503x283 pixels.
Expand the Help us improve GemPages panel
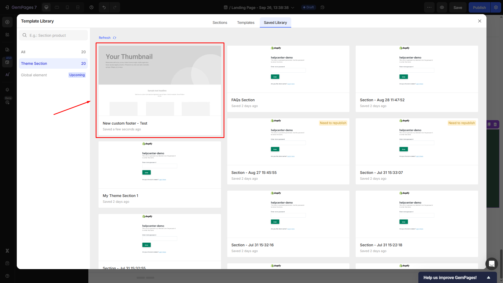(488, 277)
